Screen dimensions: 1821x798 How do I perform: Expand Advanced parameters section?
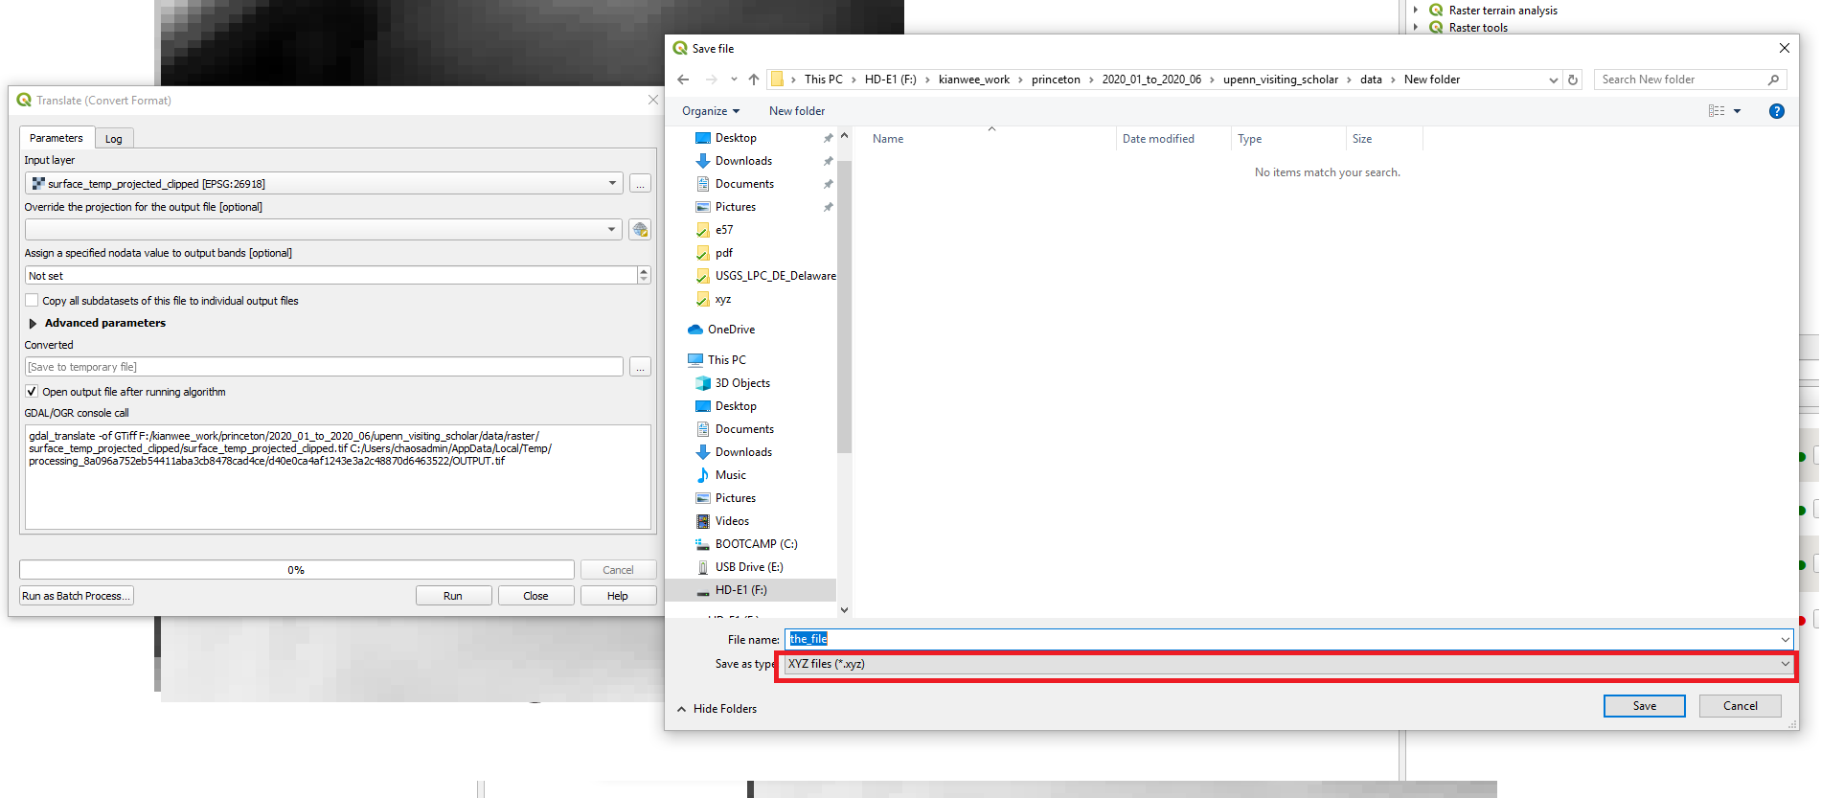(34, 324)
